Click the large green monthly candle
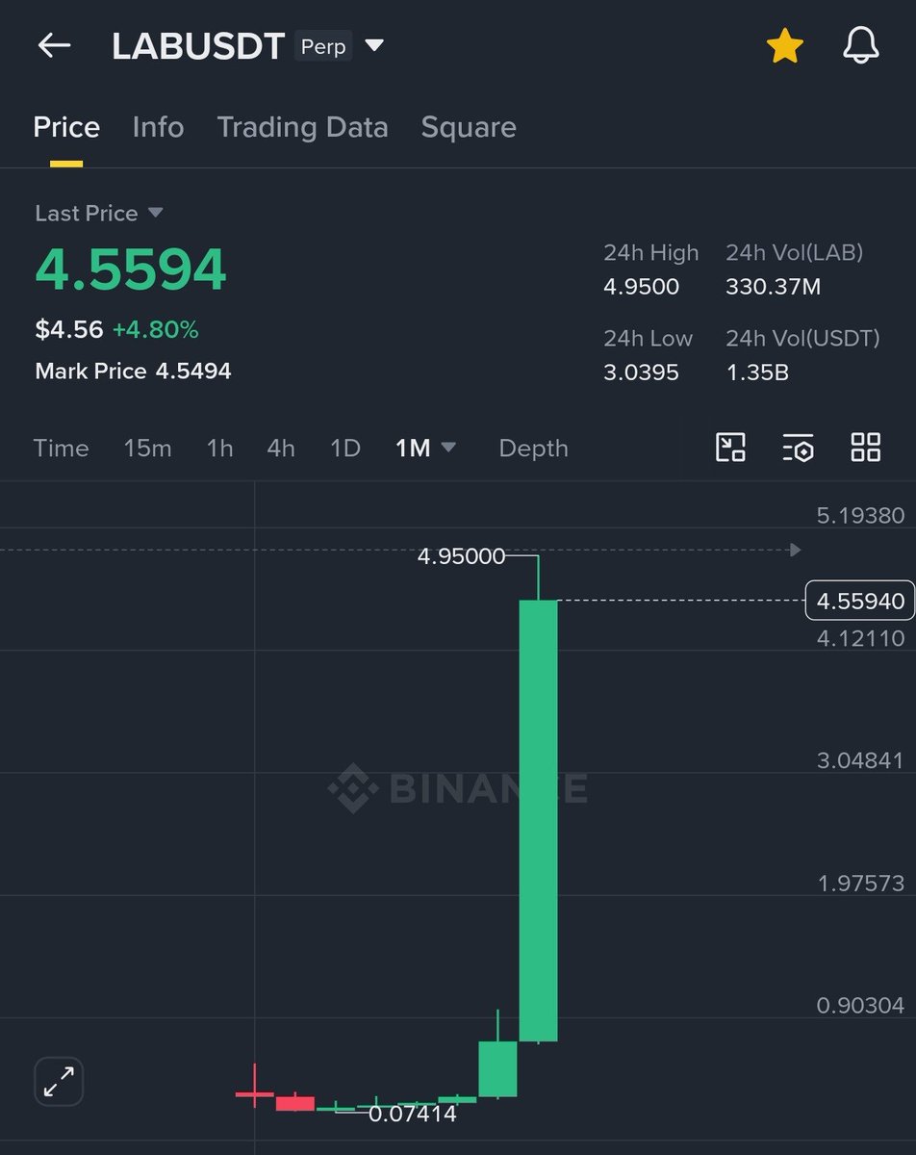This screenshot has width=916, height=1155. (x=538, y=820)
